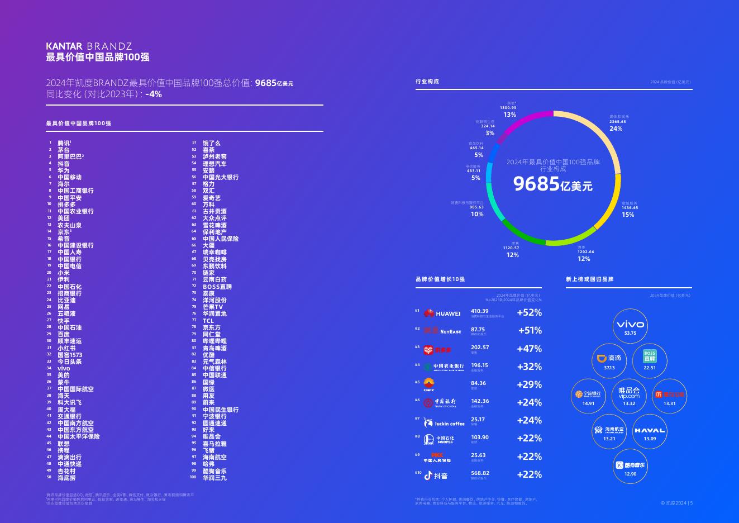Click the +47% growth figure
The height and width of the screenshot is (523, 739).
point(530,349)
